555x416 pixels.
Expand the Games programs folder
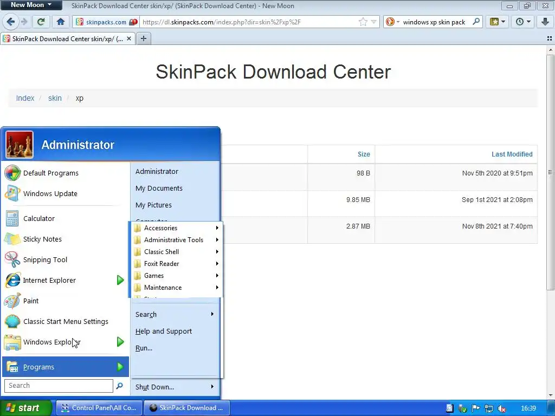point(177,276)
